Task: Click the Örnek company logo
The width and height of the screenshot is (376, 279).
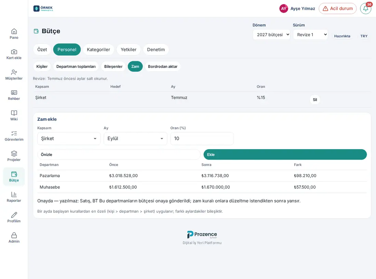Action: coord(43,9)
